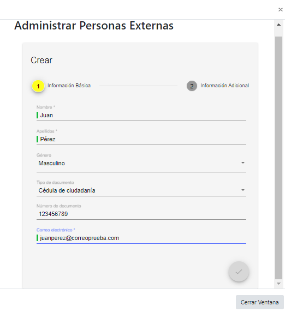
Task: Click the Número de documento field
Action: [141, 214]
